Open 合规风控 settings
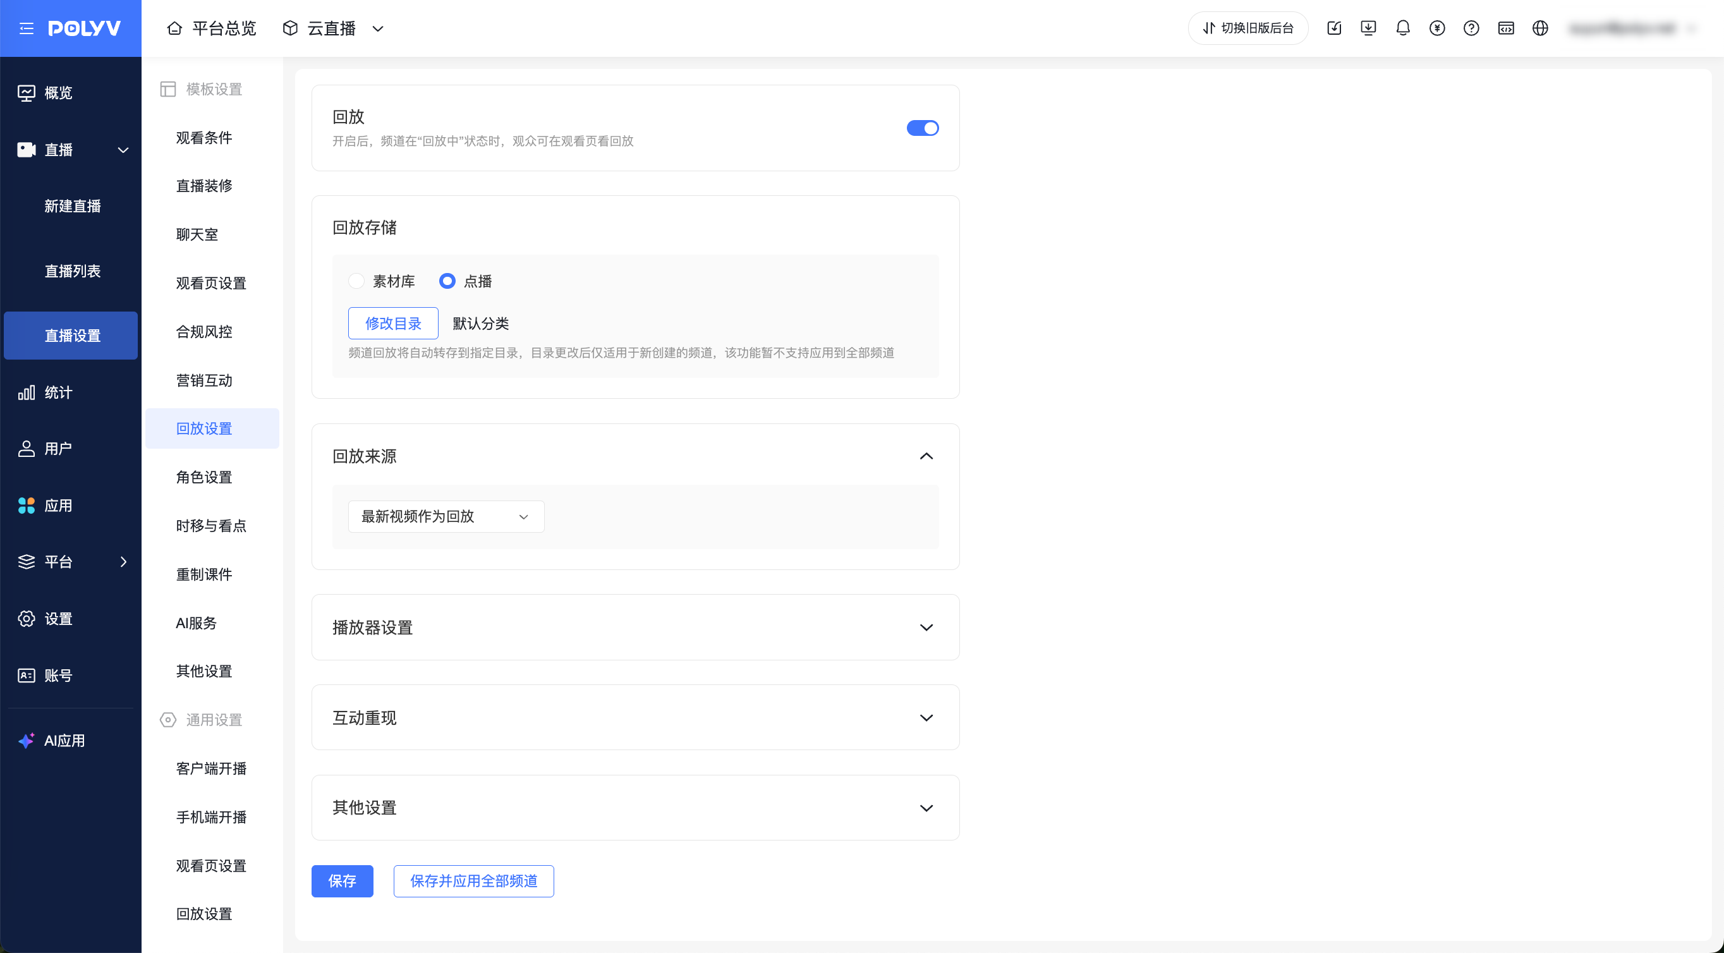 click(204, 332)
